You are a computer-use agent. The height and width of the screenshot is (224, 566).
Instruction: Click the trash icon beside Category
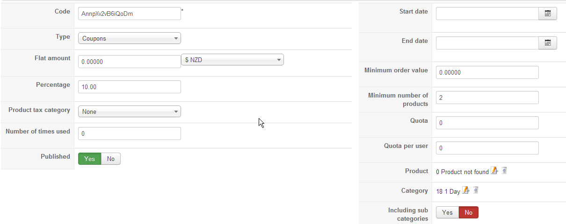click(x=475, y=190)
